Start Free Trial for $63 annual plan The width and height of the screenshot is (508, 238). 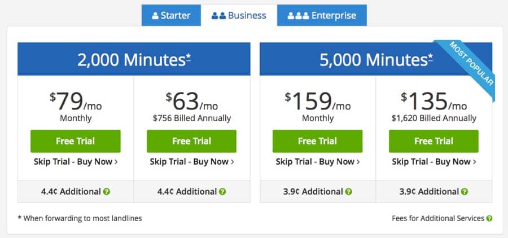point(191,141)
